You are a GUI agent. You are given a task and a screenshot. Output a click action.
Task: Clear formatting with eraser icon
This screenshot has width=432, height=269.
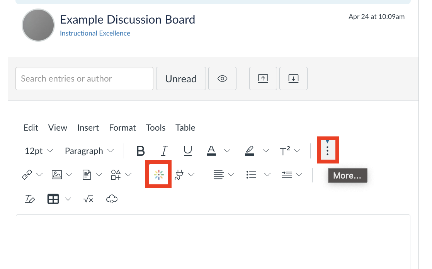click(x=30, y=199)
